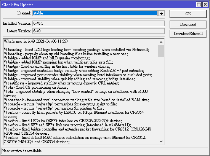Click the line about OS provisioning on Azure
The width and height of the screenshot is (210, 156).
point(36,87)
